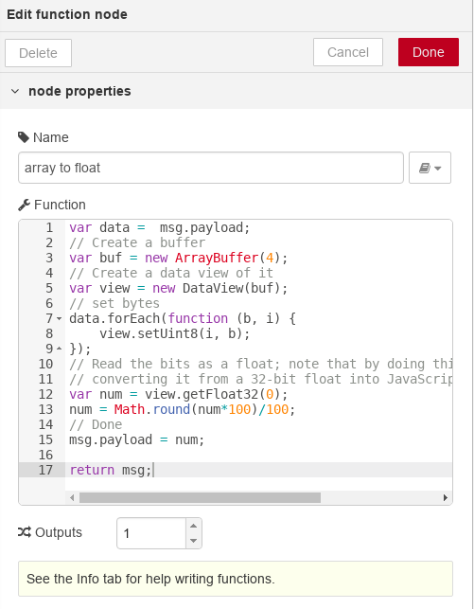Image resolution: width=474 pixels, height=609 pixels.
Task: Click the fold marker on line 9
Action: (x=59, y=349)
